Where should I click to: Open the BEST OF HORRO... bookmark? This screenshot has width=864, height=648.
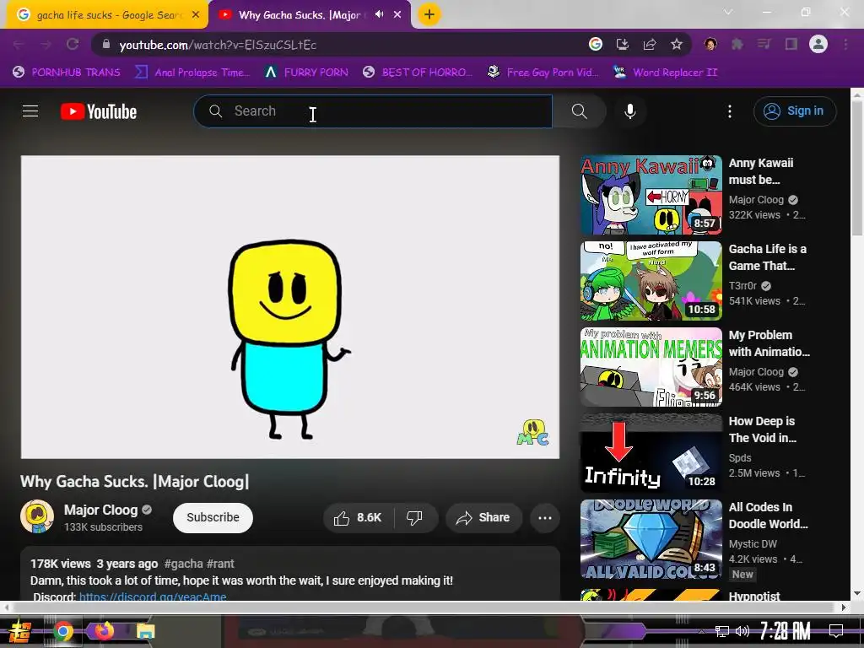click(x=417, y=73)
